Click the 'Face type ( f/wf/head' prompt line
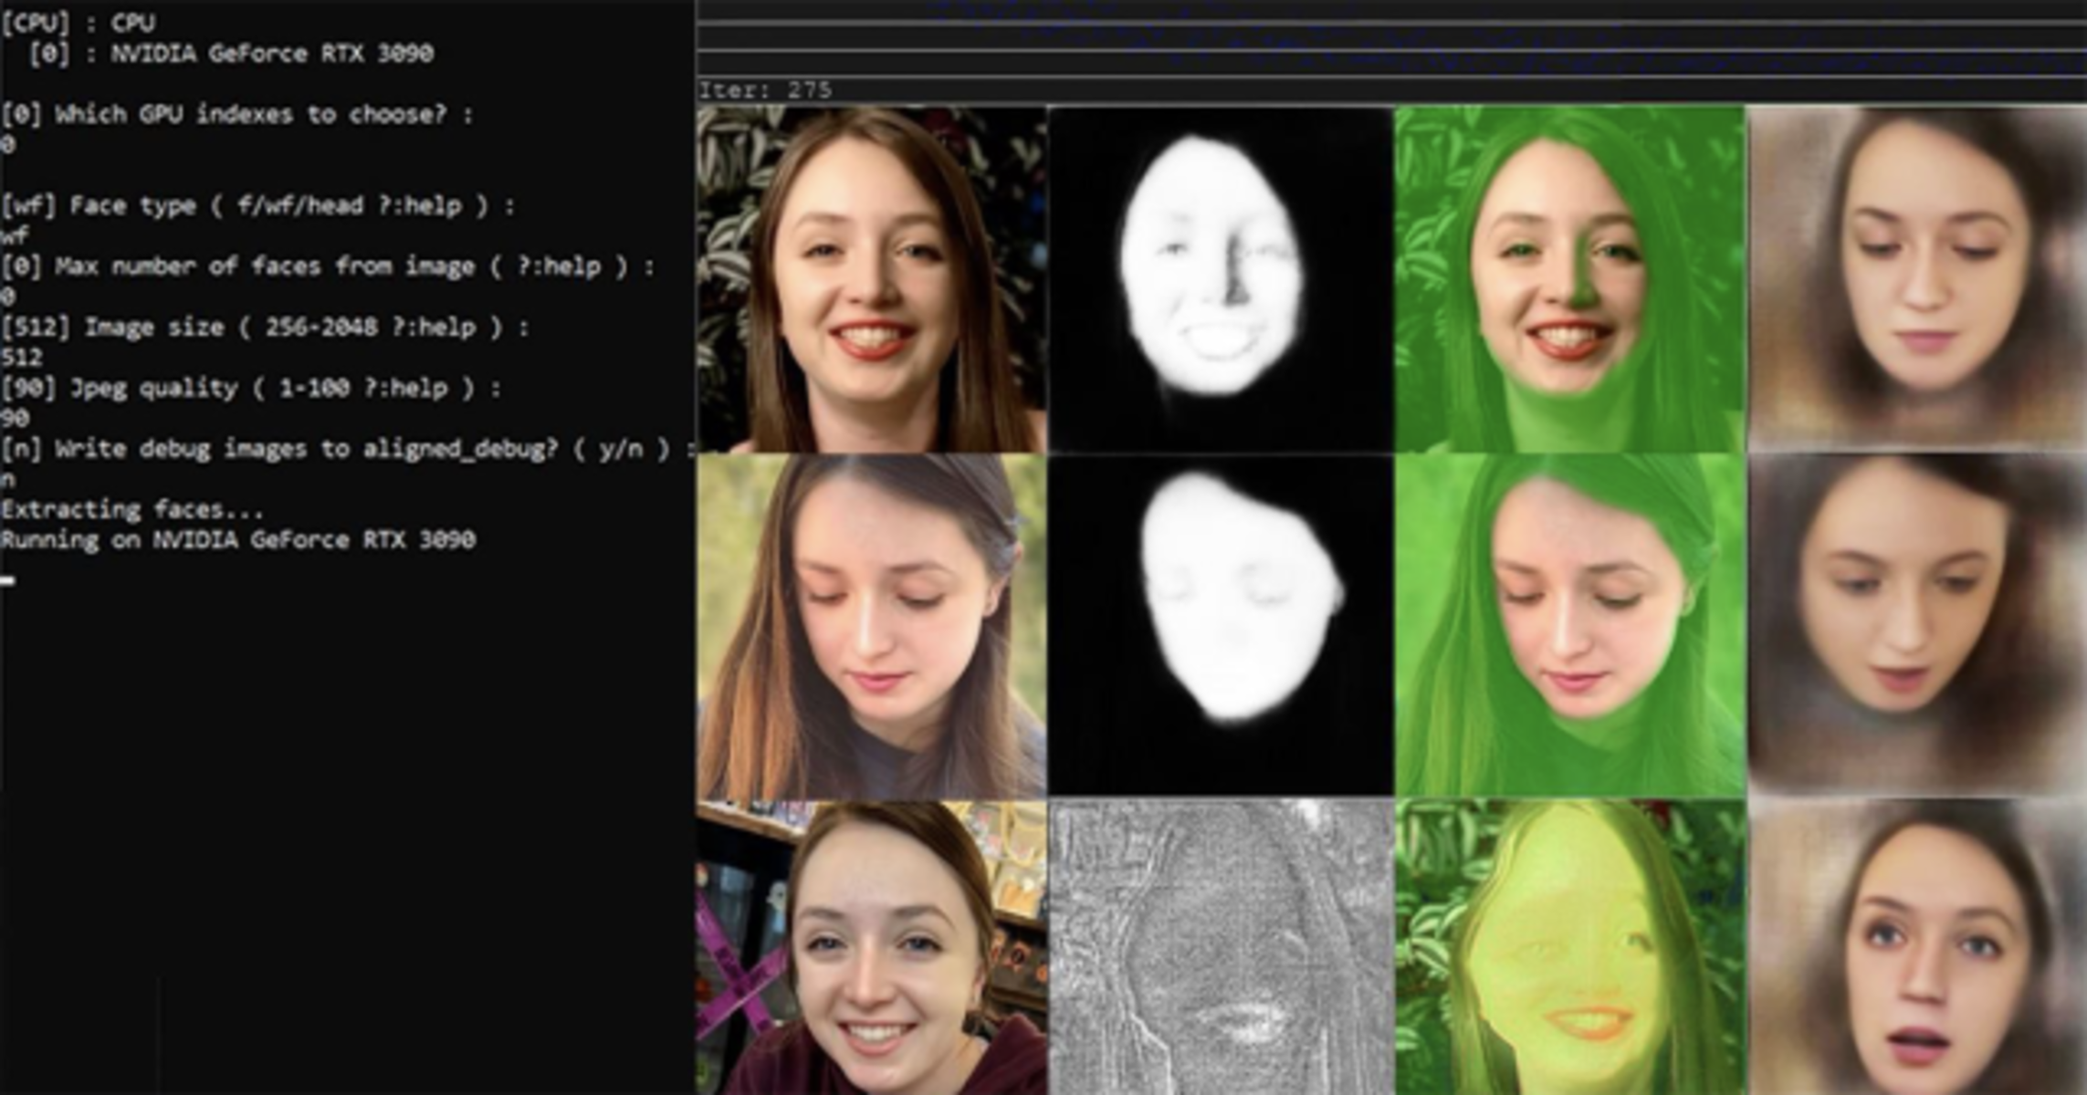This screenshot has height=1095, width=2087. coord(257,206)
